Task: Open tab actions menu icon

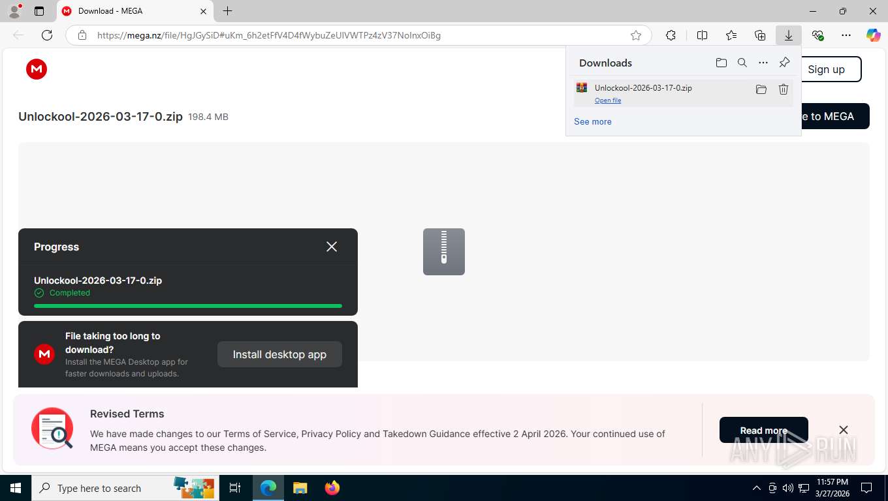Action: [39, 11]
